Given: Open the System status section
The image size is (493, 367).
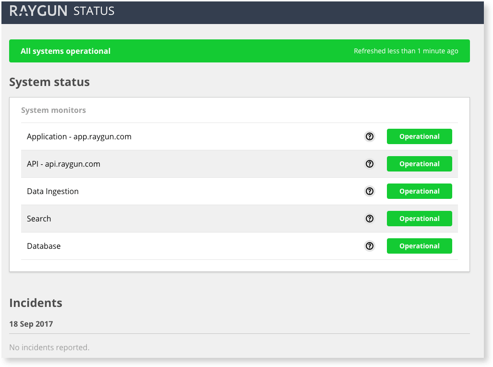Looking at the screenshot, I should point(49,82).
